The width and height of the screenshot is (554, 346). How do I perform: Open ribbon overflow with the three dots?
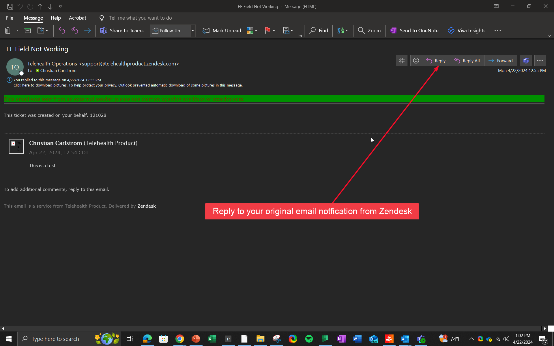(498, 30)
